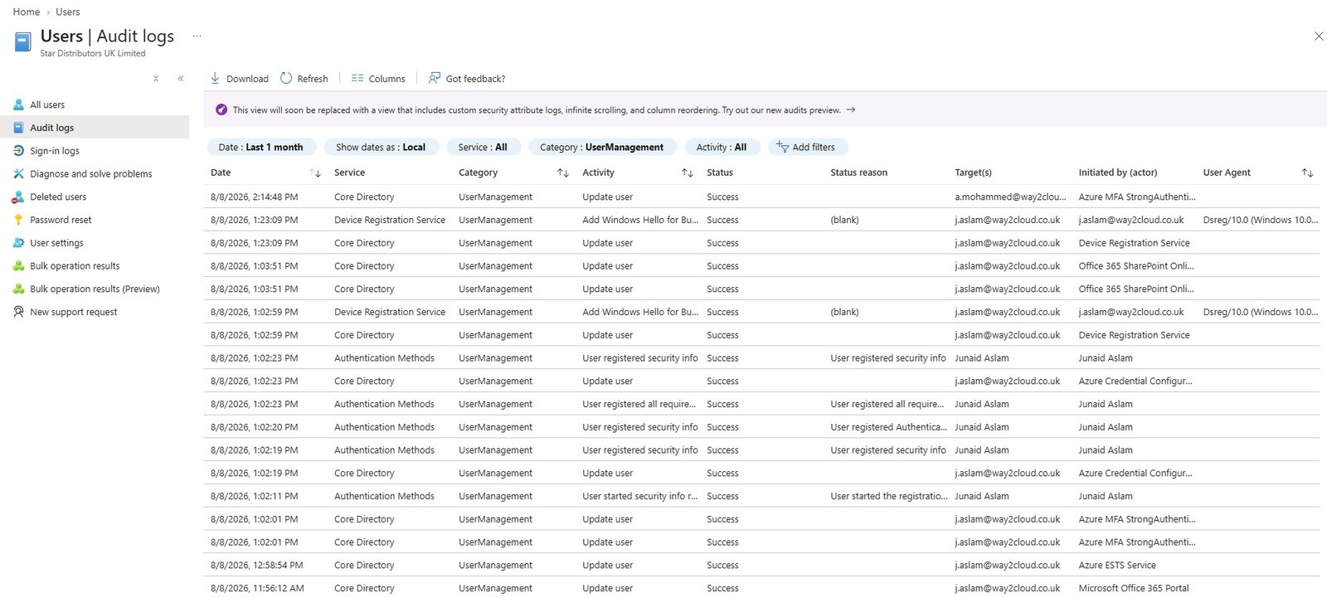Open the more options ellipsis beside title
Viewport: 1327px width, 598px height.
pyautogui.click(x=197, y=36)
